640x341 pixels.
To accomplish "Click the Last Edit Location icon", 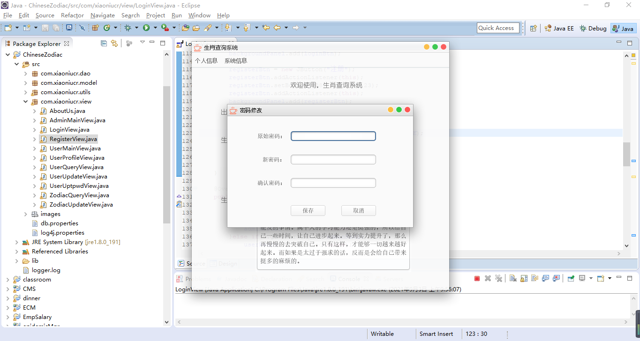I will (x=266, y=28).
